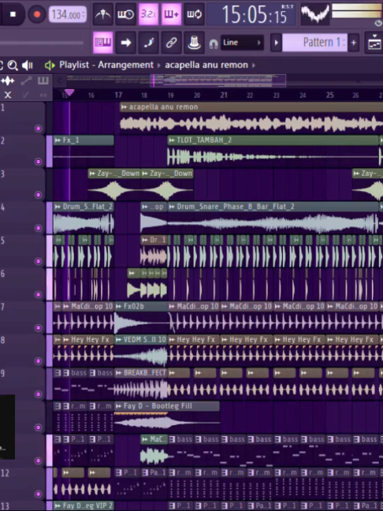
Task: Open Fx_1 clip menu arrow
Action: [x=58, y=140]
